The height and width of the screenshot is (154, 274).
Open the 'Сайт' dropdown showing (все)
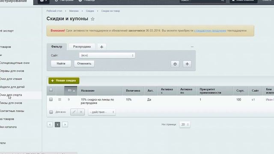[107, 55]
